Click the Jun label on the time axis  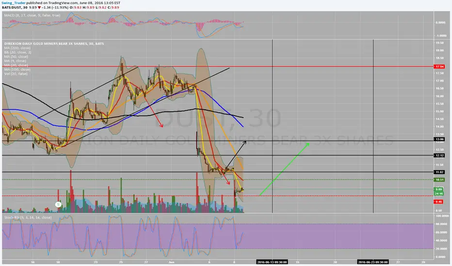[171, 262]
